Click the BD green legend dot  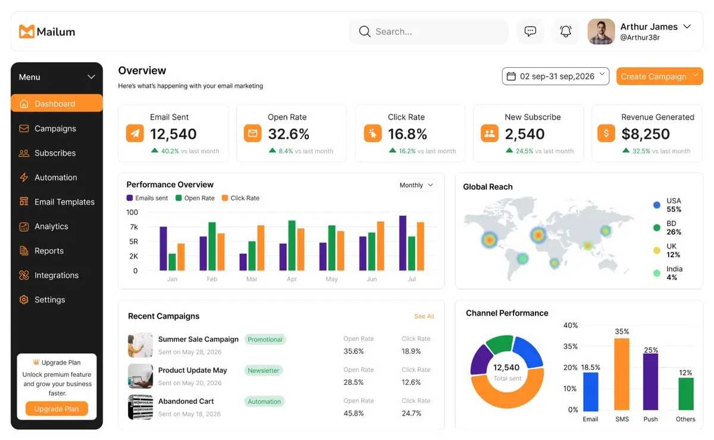click(657, 228)
